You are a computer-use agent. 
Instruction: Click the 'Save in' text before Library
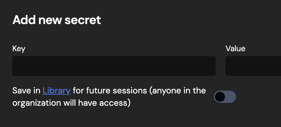[26, 91]
